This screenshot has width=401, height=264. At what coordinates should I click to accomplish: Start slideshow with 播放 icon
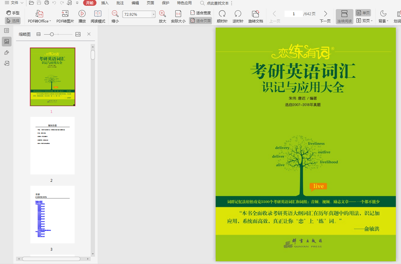(x=82, y=14)
